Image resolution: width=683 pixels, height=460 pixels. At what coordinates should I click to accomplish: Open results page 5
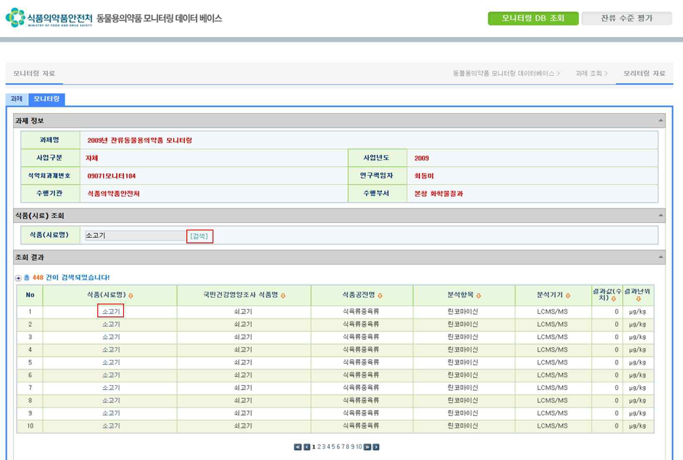pyautogui.click(x=334, y=447)
